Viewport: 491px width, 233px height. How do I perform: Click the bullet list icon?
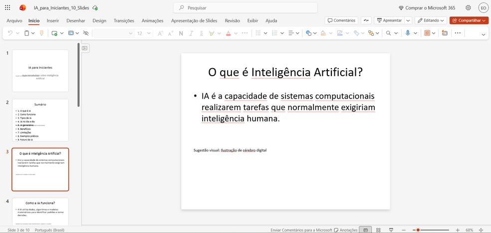[x=258, y=33]
